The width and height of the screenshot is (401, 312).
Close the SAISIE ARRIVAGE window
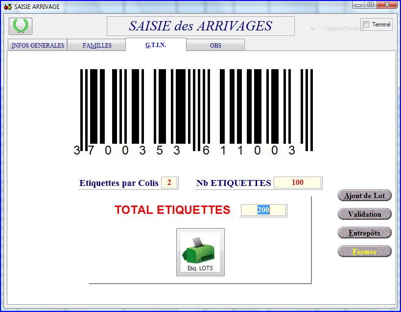point(387,5)
